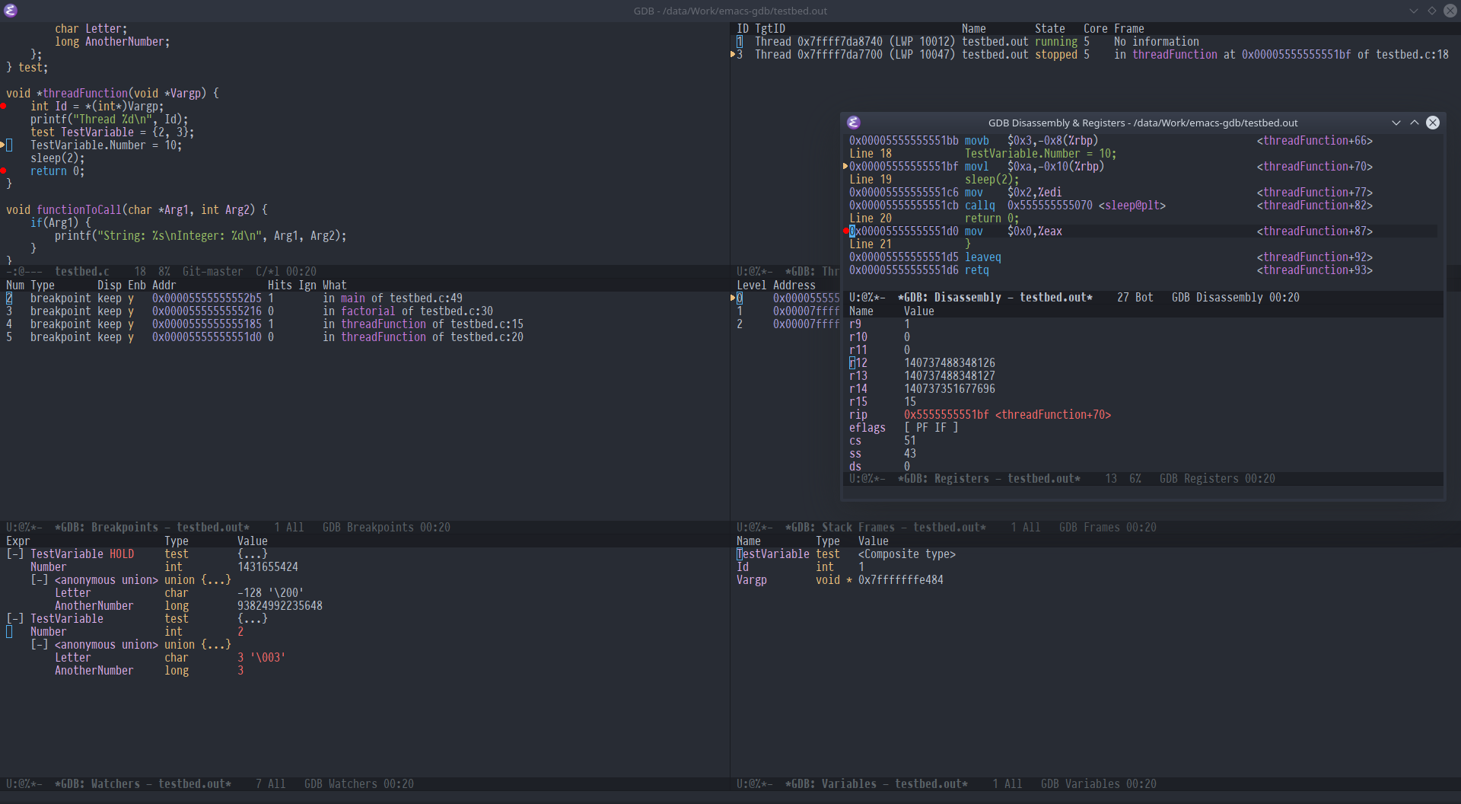Select thread 1 row in threads list
1461x804 pixels.
(x=1096, y=42)
